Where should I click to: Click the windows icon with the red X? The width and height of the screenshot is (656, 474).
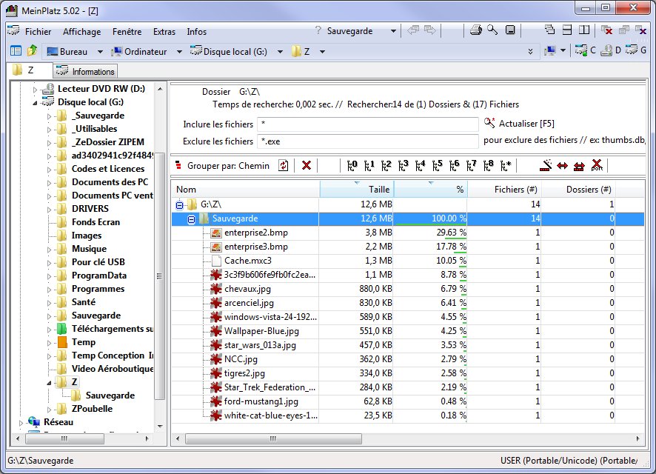(606, 30)
